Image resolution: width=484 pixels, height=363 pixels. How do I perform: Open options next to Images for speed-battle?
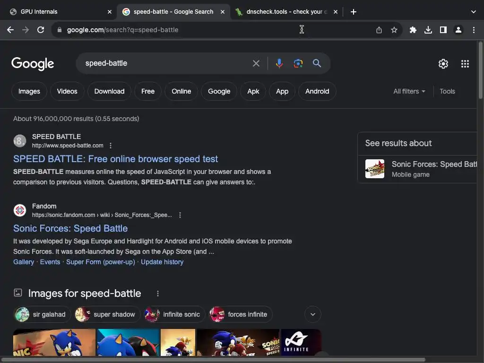[158, 294]
